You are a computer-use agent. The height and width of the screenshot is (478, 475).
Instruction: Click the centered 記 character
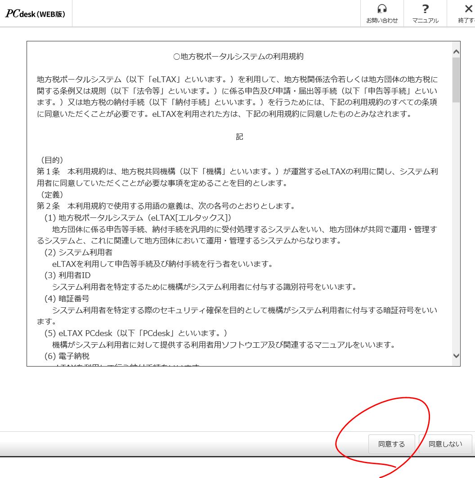(x=239, y=137)
